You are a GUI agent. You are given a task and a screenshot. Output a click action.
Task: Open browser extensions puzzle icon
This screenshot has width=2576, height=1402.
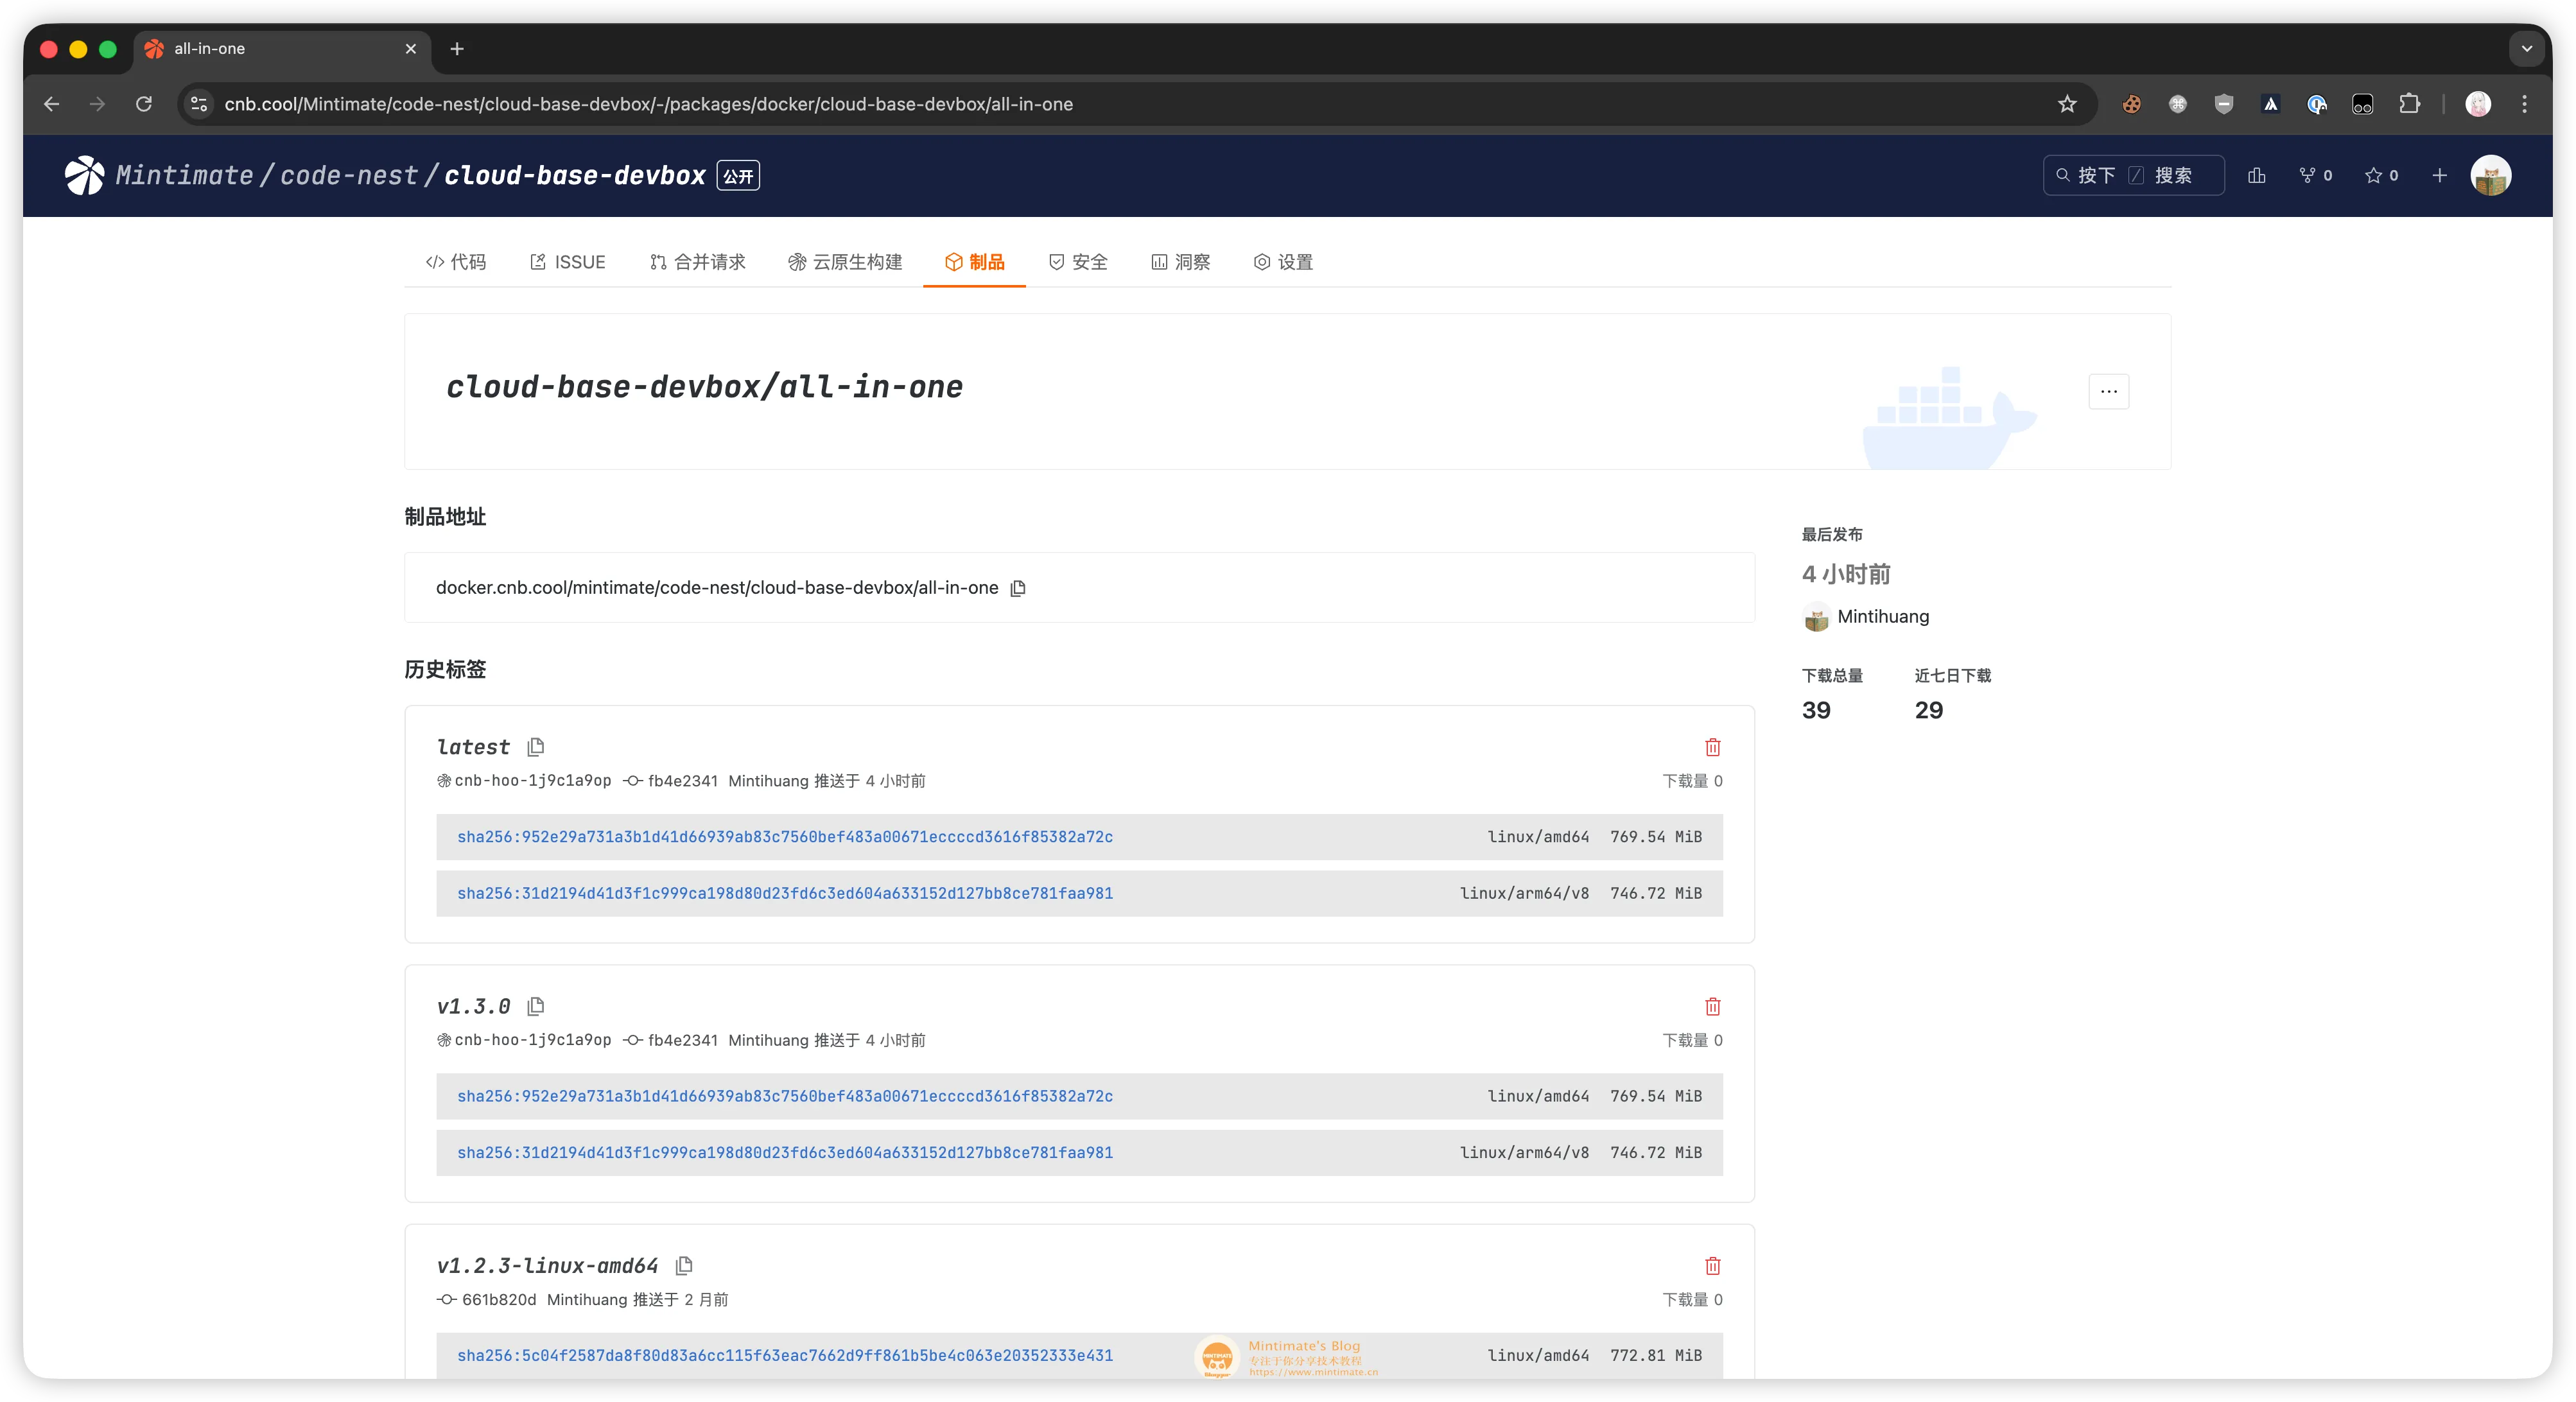2409,104
